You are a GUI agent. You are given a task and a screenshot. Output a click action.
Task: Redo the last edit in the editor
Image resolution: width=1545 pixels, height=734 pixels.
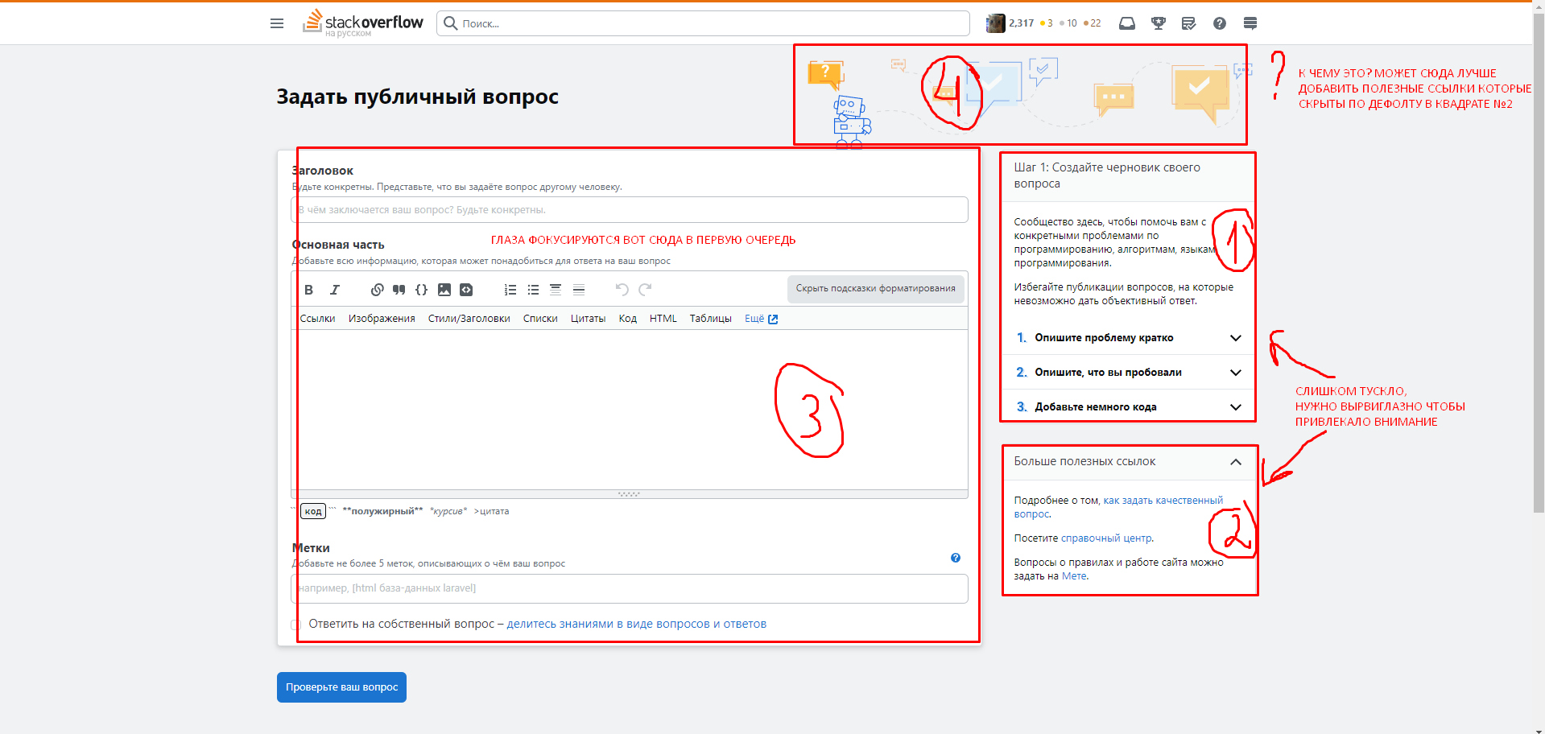tap(645, 290)
